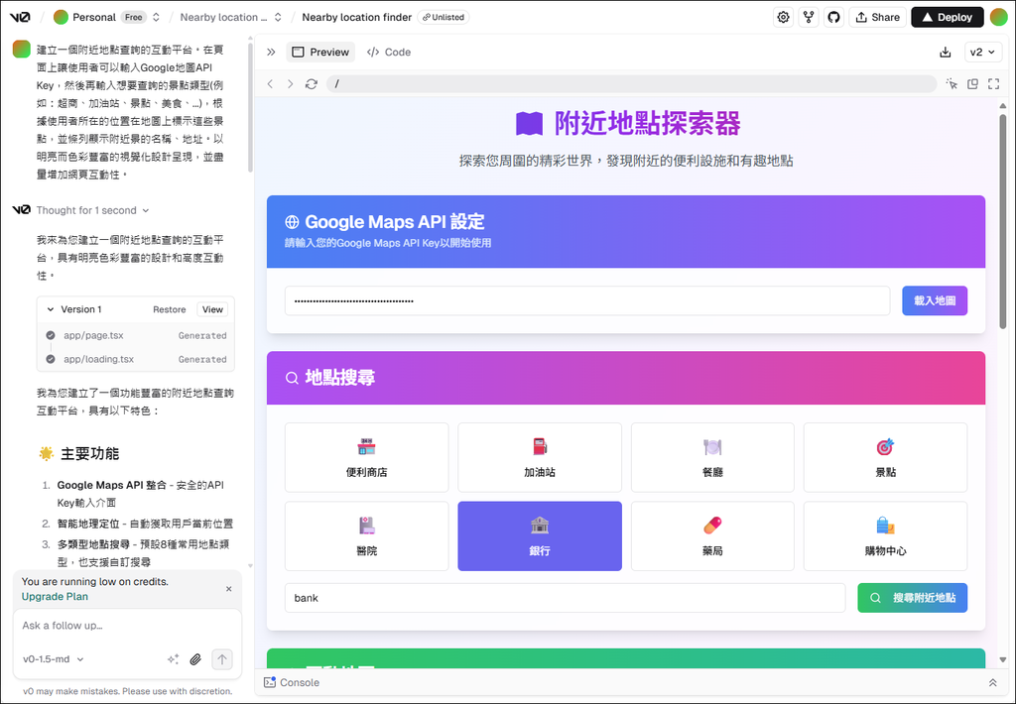Switch to the Code tab
The height and width of the screenshot is (704, 1016).
[389, 52]
